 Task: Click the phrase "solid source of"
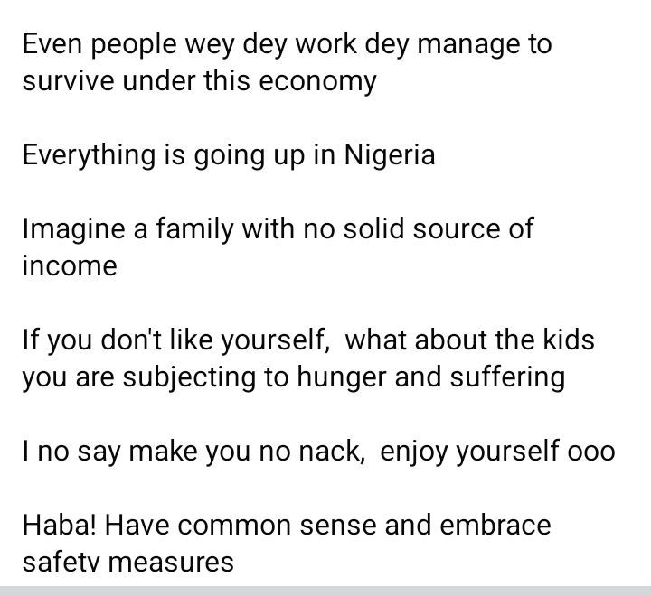440,228
